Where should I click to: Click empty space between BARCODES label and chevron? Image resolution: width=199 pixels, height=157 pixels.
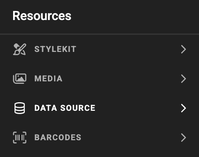click(x=131, y=137)
